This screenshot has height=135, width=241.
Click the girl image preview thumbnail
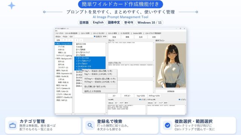pyautogui.click(x=171, y=66)
